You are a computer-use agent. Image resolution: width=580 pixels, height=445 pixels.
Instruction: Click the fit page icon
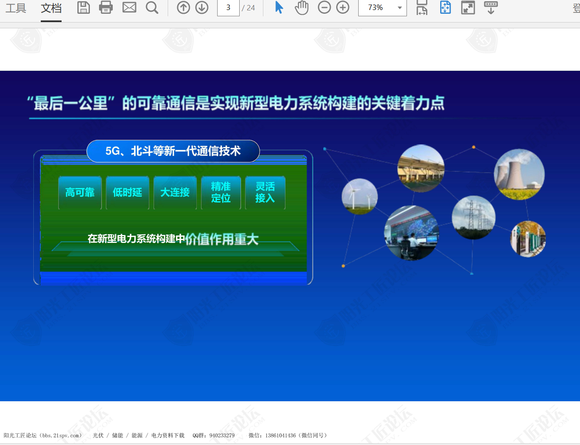[x=446, y=7]
